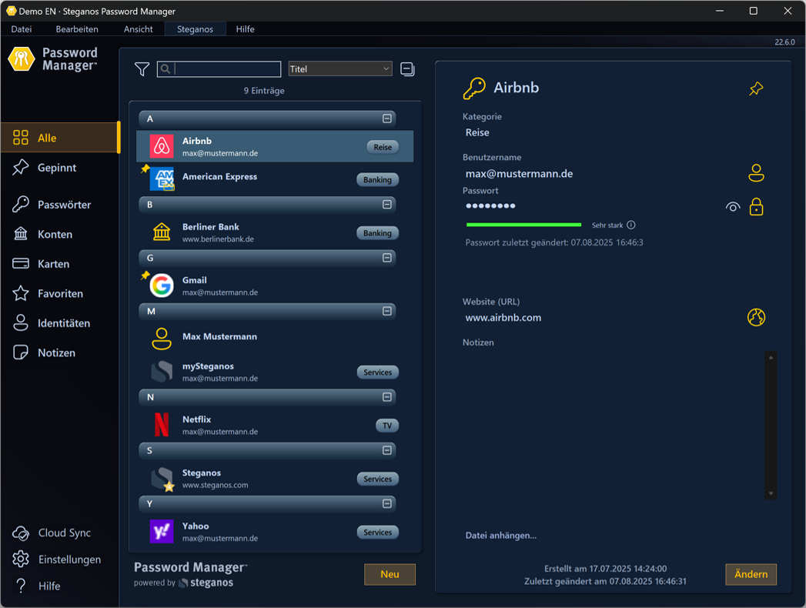The width and height of the screenshot is (806, 608).
Task: Click the mySteganos entry logo
Action: tap(162, 372)
